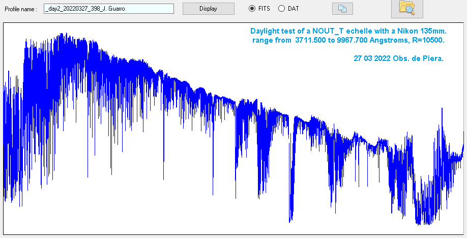Viewport: 467px width, 238px height.
Task: Open the folder search browse icon
Action: [407, 7]
